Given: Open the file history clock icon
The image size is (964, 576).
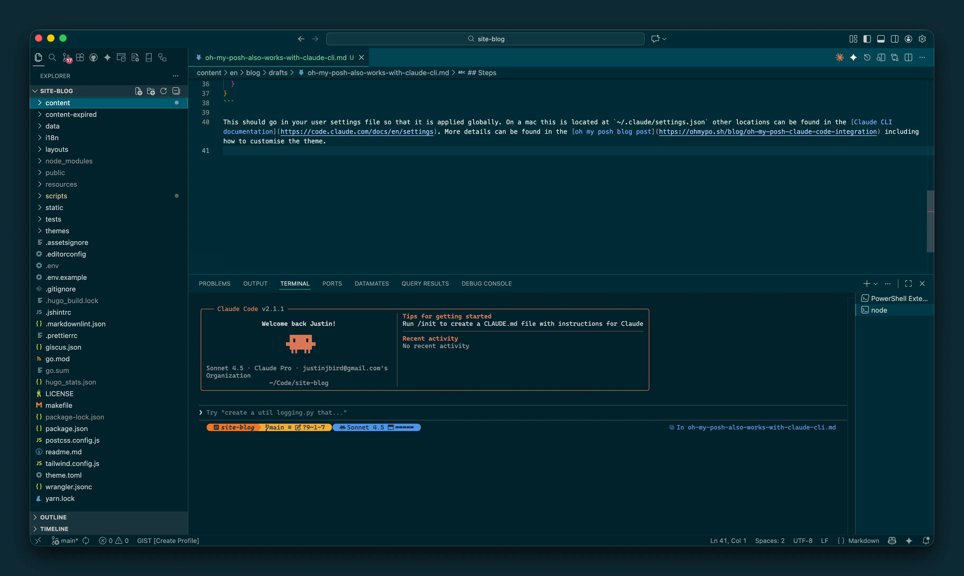Looking at the screenshot, I should tap(867, 57).
